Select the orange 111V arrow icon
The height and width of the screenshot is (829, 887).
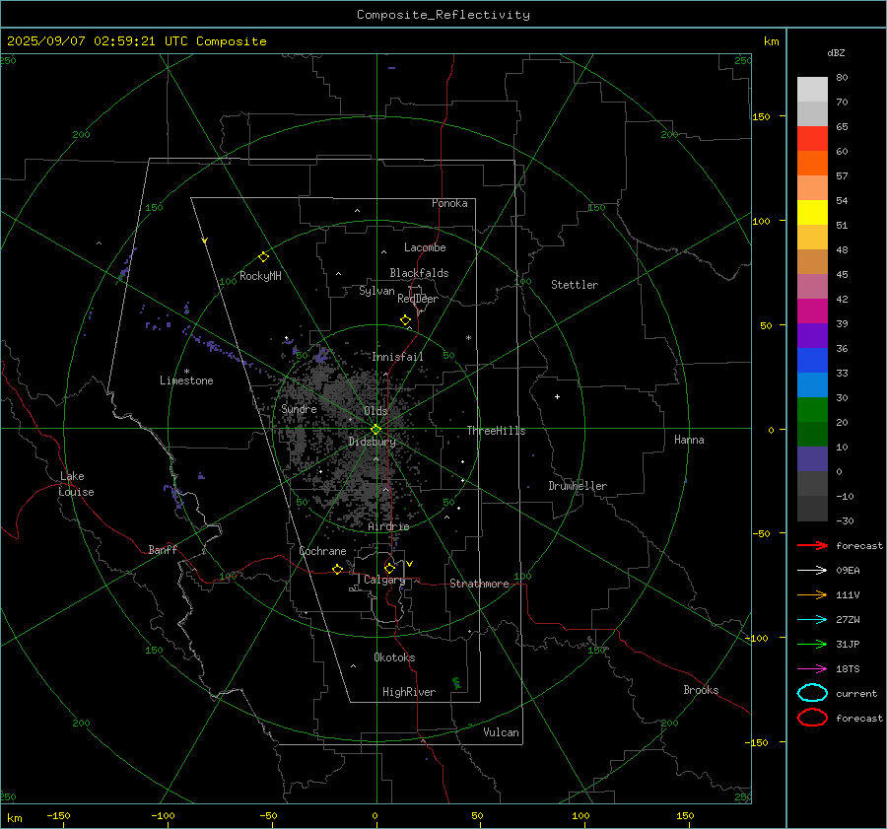(x=812, y=594)
